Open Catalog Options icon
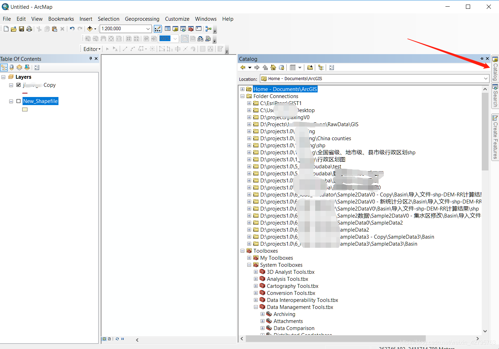The height and width of the screenshot is (349, 499). point(331,67)
